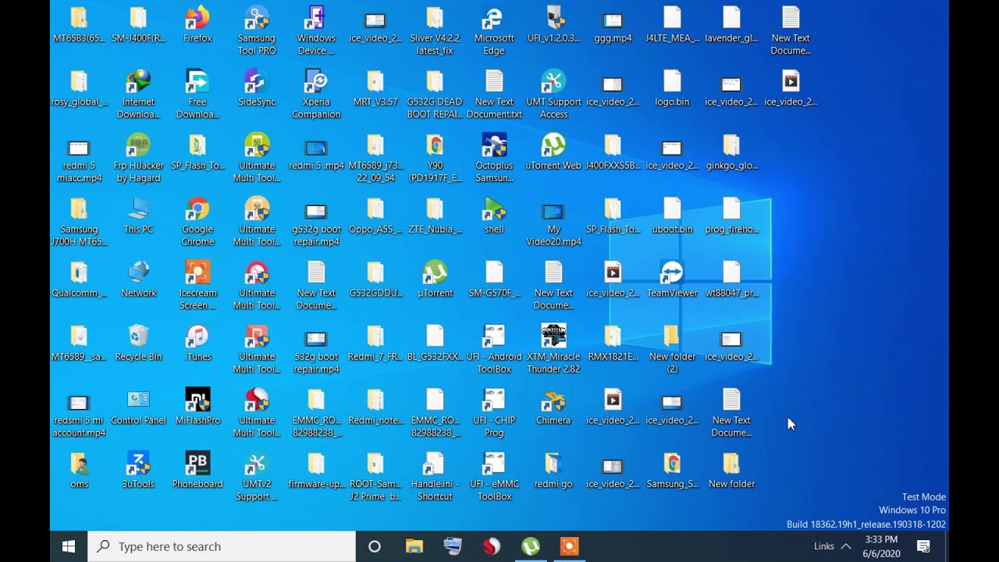
Task: Open XTM Miracle Thunder 2.82
Action: (x=553, y=350)
